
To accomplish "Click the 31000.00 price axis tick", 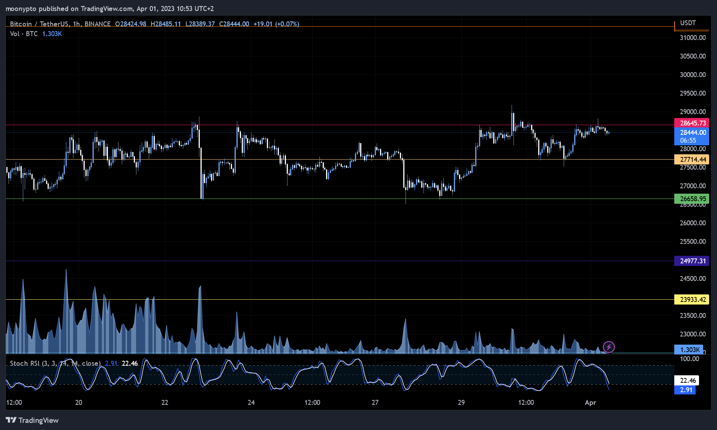I will pyautogui.click(x=693, y=37).
